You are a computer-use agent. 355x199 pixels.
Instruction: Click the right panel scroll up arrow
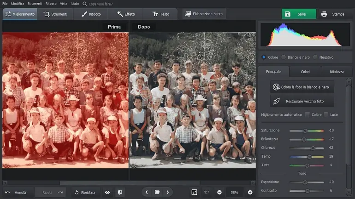(x=349, y=81)
